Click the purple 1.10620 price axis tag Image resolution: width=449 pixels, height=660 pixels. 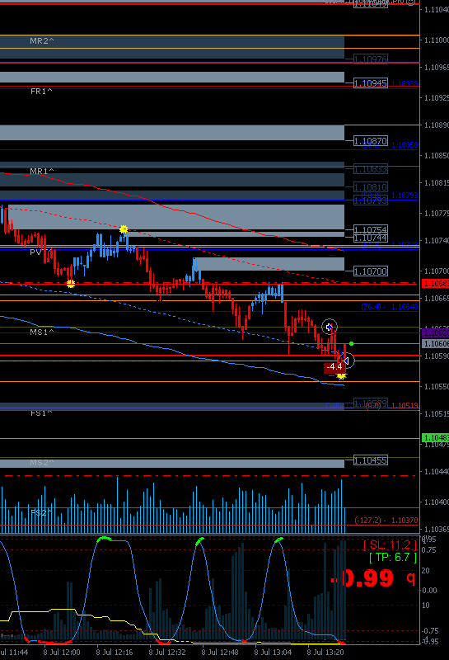click(435, 333)
